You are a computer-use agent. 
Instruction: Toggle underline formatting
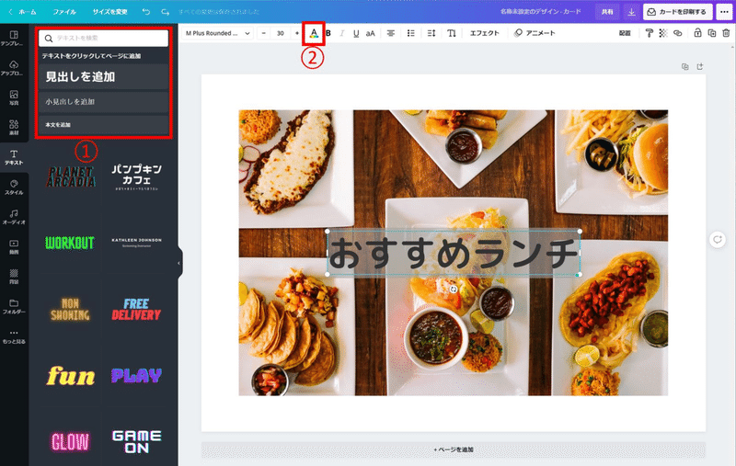pos(356,33)
